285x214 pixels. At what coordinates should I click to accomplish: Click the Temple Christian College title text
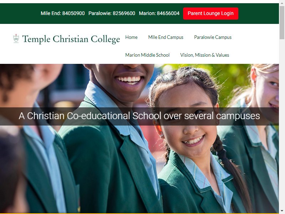[71, 39]
